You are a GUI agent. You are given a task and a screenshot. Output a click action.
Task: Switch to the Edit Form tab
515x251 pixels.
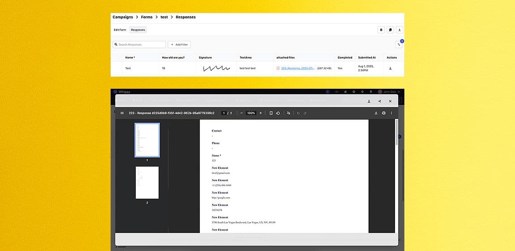pos(120,30)
